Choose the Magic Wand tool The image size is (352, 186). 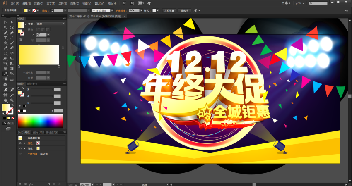pos(5,28)
